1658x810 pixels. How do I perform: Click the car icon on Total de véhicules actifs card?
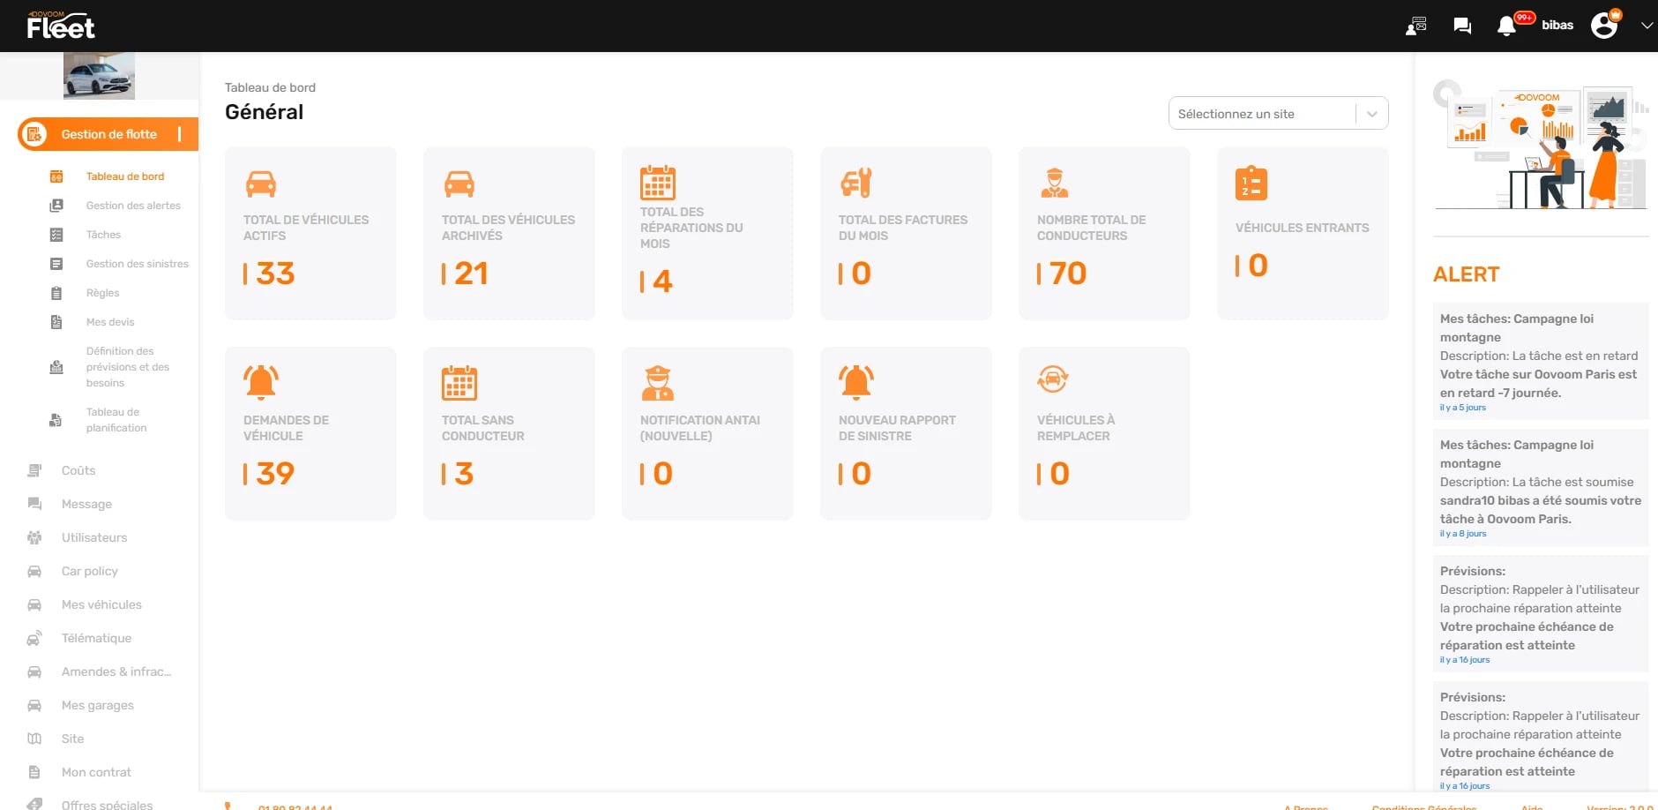pyautogui.click(x=261, y=184)
